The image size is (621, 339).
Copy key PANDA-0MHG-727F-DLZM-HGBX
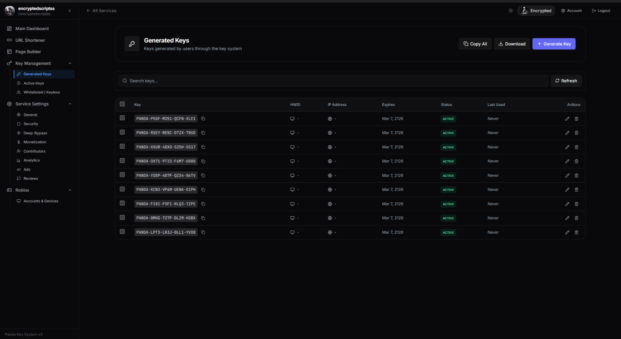click(x=203, y=218)
